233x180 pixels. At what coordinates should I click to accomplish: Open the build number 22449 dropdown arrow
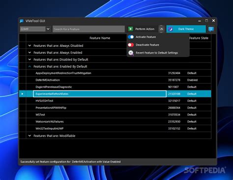(48, 29)
